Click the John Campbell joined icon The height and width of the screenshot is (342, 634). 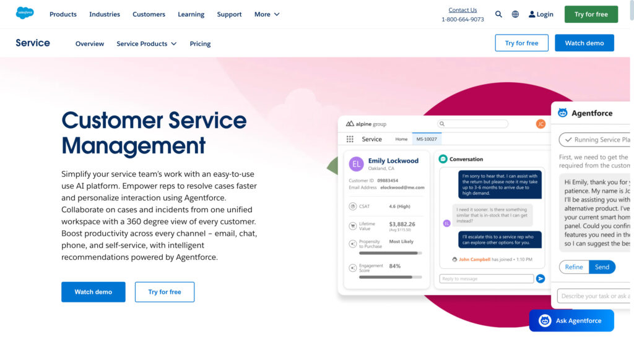[x=454, y=260]
